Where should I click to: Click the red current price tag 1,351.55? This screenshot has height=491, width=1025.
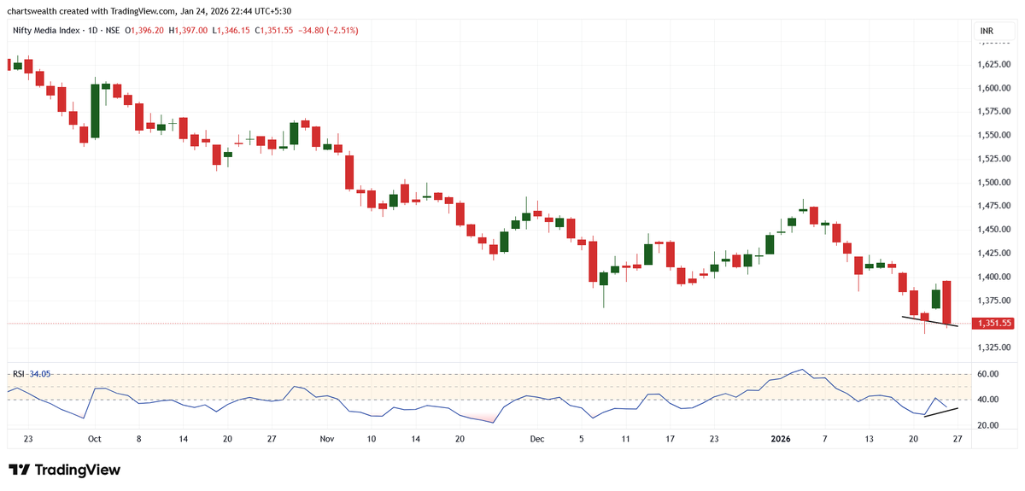[x=993, y=324]
